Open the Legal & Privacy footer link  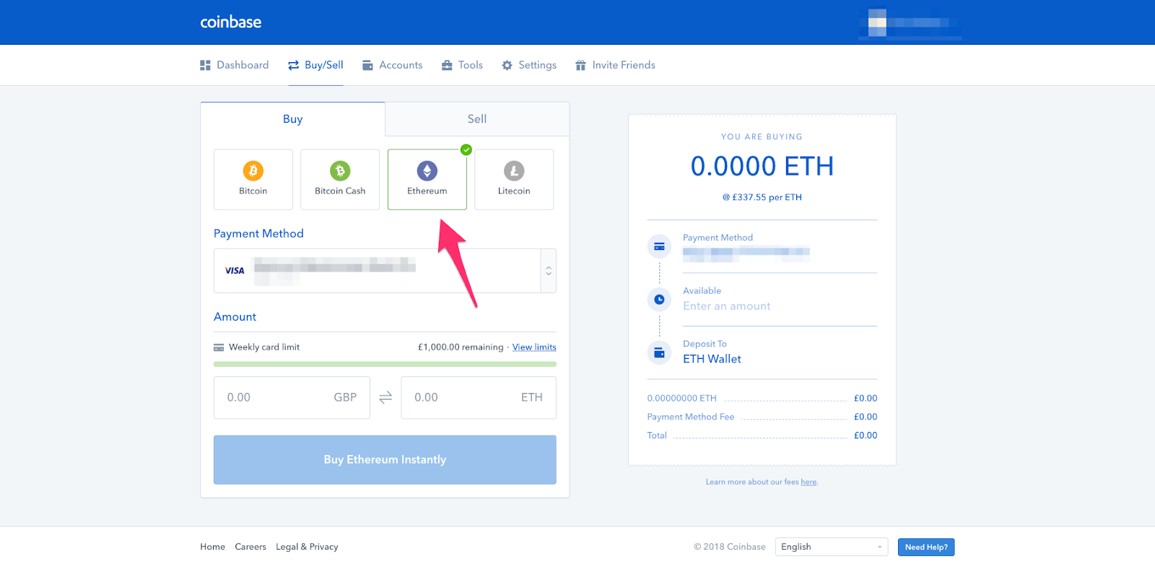coord(307,547)
